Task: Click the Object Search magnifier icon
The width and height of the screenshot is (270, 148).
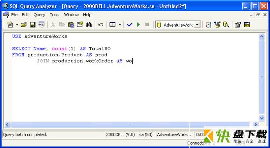Action: [x=226, y=25]
